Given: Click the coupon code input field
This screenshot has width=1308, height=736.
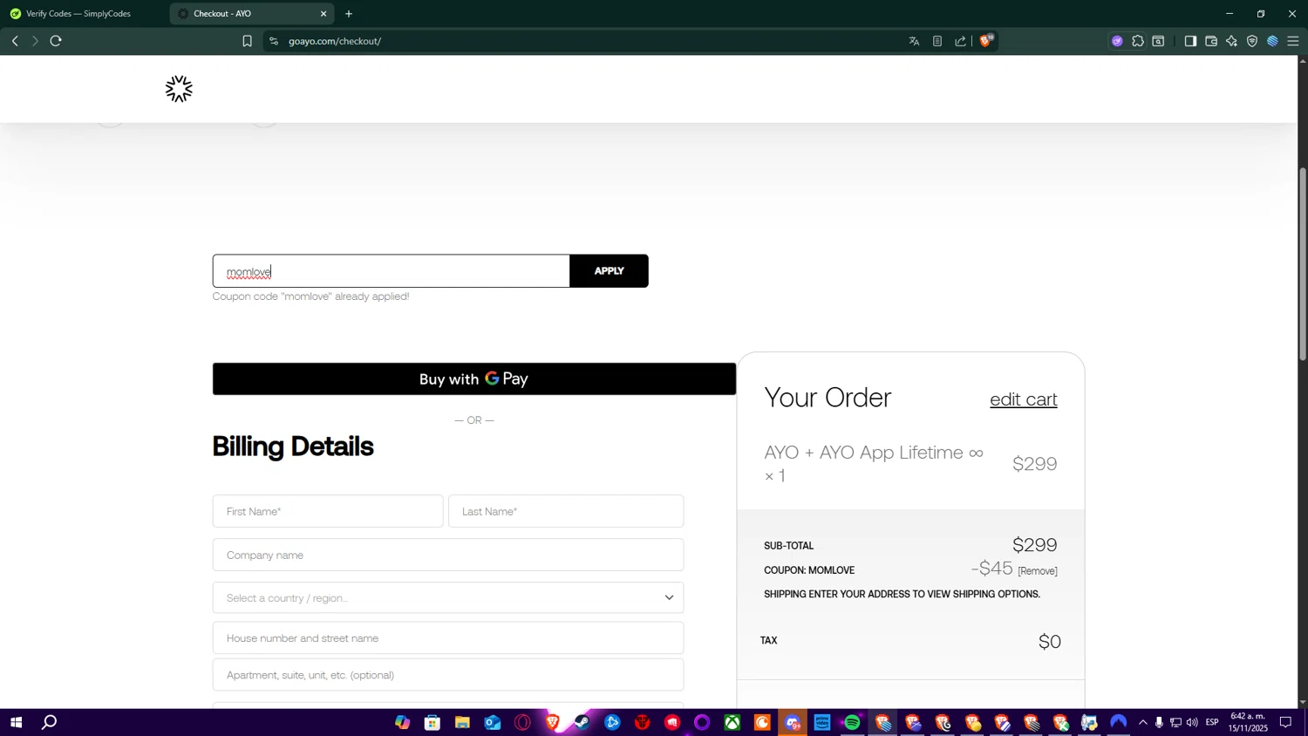Looking at the screenshot, I should (392, 271).
